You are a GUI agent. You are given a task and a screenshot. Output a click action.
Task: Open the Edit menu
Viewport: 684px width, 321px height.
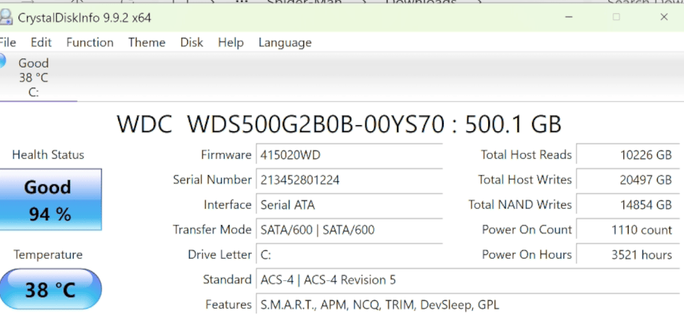pos(41,42)
